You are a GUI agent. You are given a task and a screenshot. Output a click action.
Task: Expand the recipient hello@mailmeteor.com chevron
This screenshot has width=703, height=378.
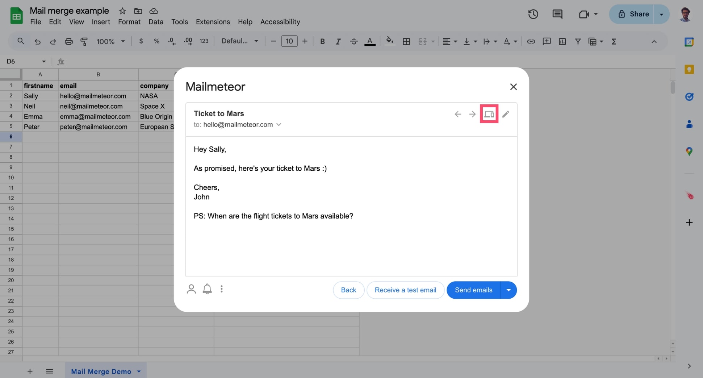click(x=279, y=124)
